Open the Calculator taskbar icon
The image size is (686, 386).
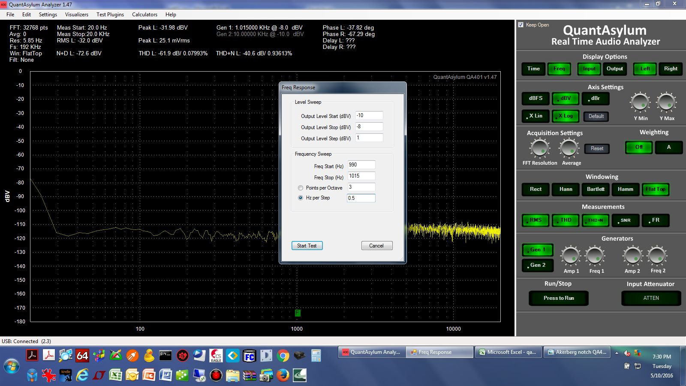coord(316,356)
